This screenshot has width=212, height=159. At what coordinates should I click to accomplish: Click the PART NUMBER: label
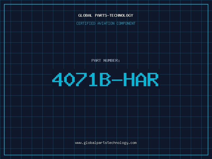click(x=106, y=60)
